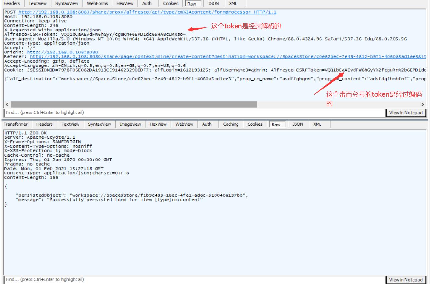Click the persistedObject response line
The width and height of the screenshot is (430, 284).
click(x=132, y=195)
